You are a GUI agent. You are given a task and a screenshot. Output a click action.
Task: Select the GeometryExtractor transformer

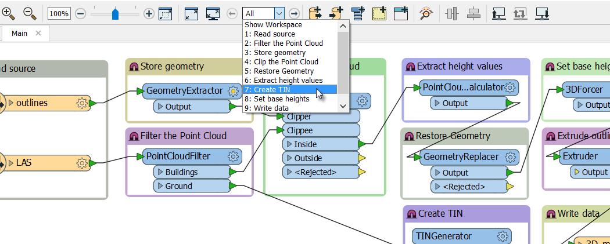point(191,91)
